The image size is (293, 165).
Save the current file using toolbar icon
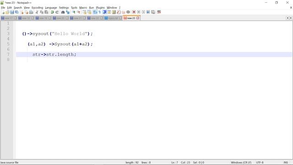tap(12, 12)
